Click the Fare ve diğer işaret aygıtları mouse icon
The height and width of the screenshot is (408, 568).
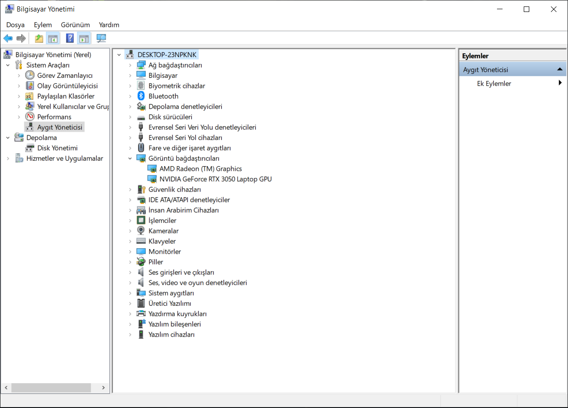click(x=141, y=148)
